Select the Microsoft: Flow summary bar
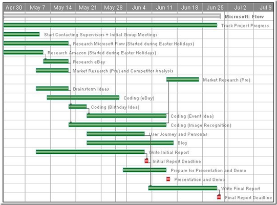 pyautogui.click(x=112, y=16)
